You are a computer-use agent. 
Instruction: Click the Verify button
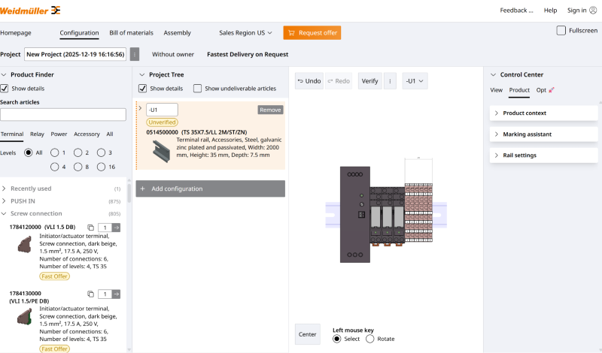tap(369, 81)
